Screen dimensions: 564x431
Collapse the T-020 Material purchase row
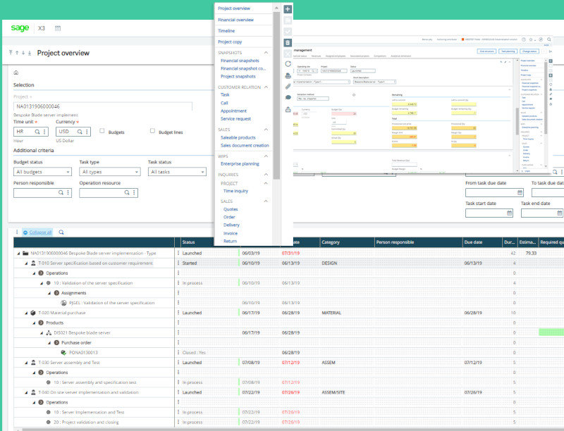pos(25,313)
